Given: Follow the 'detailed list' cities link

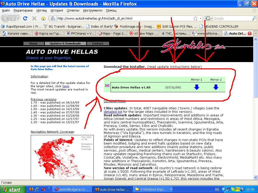Looking at the screenshot, I should [113, 112].
